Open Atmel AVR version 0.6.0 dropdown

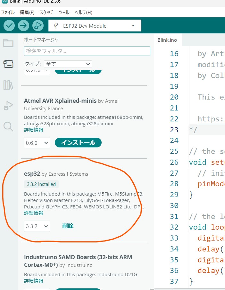tap(37, 143)
